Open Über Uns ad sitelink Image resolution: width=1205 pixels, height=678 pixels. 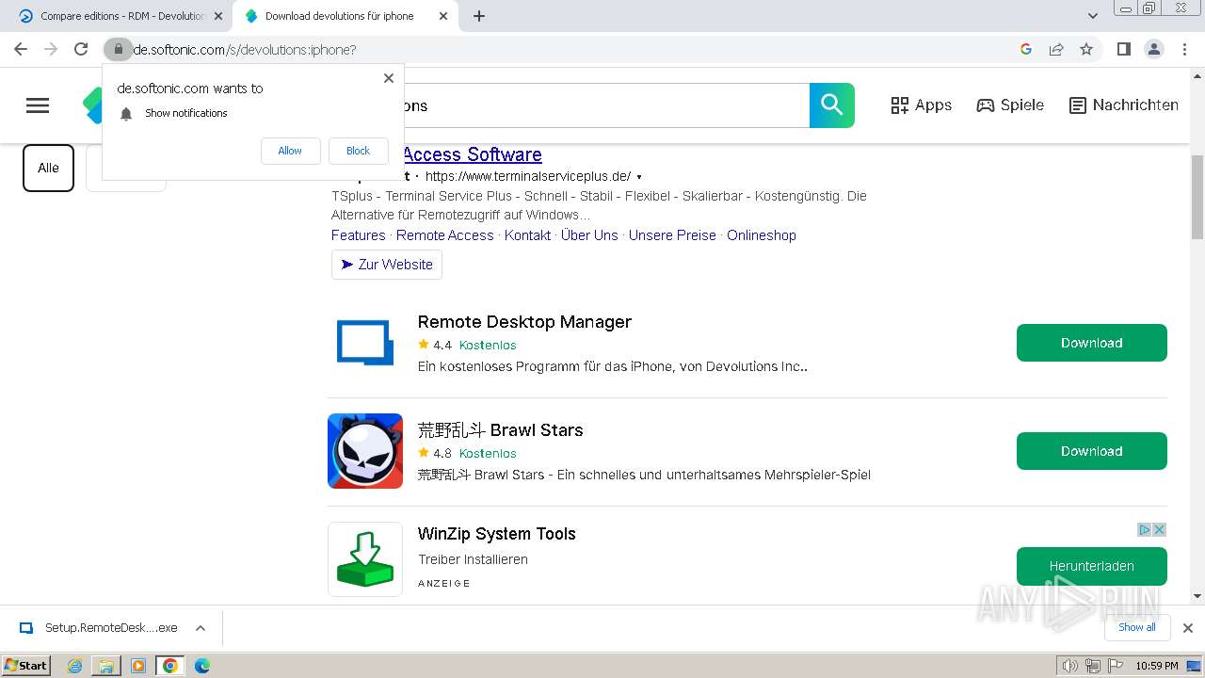click(x=589, y=235)
